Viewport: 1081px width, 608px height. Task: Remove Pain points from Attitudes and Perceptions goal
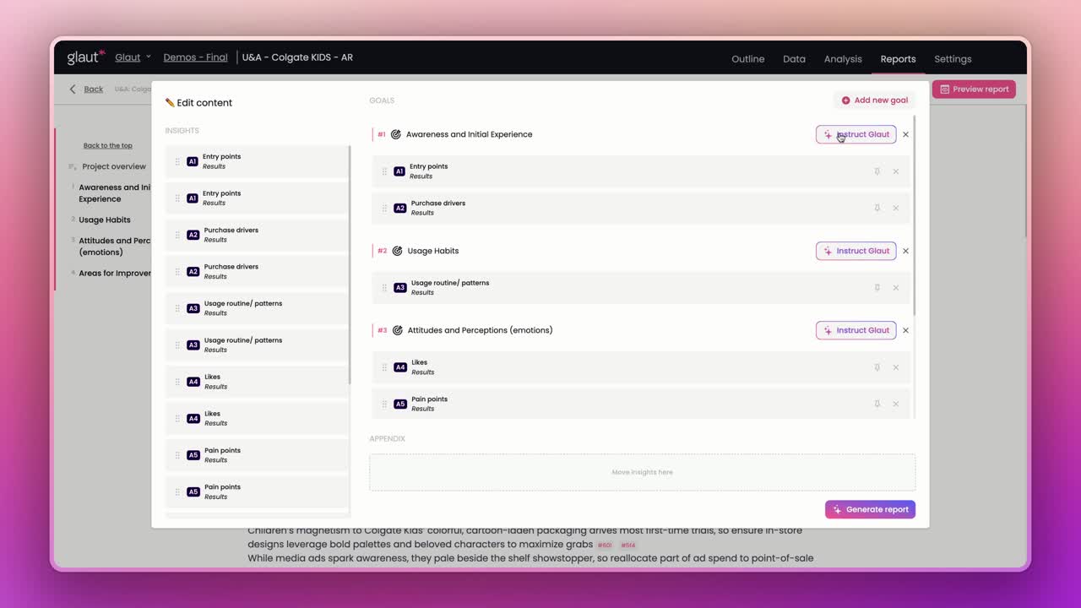click(896, 404)
